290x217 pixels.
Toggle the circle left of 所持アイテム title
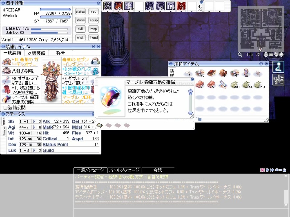pos(171,64)
